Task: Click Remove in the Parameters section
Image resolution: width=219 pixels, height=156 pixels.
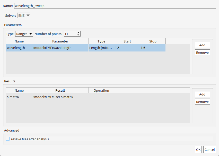Action: 202,53
